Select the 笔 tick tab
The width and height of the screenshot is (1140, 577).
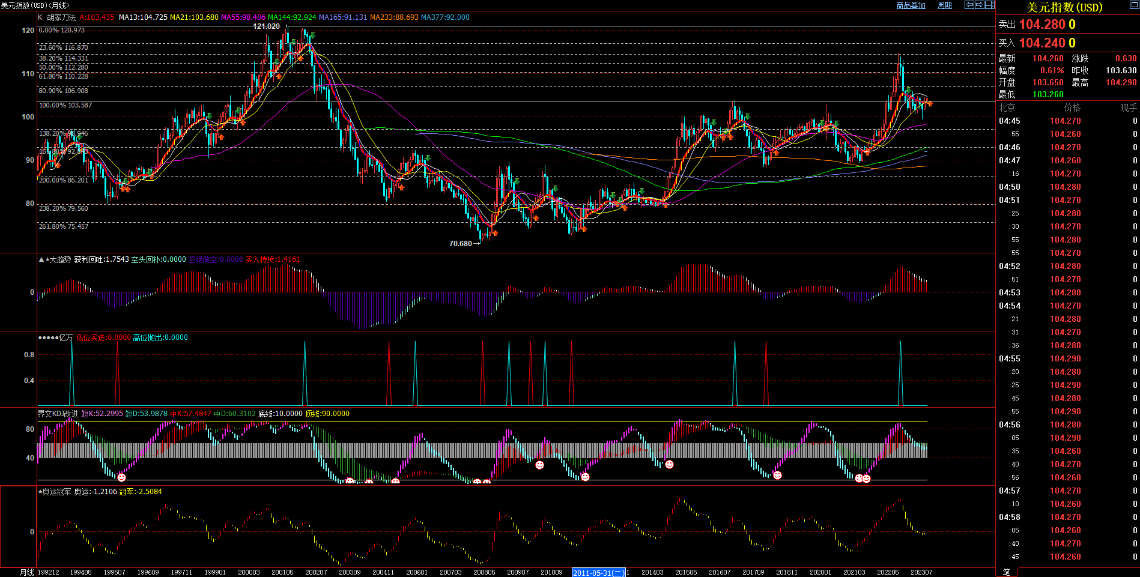pos(1007,572)
